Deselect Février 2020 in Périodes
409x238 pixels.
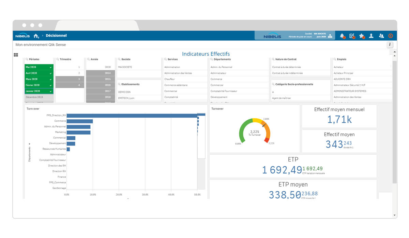[x=39, y=85]
